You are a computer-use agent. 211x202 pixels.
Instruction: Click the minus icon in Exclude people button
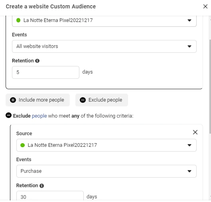click(83, 100)
